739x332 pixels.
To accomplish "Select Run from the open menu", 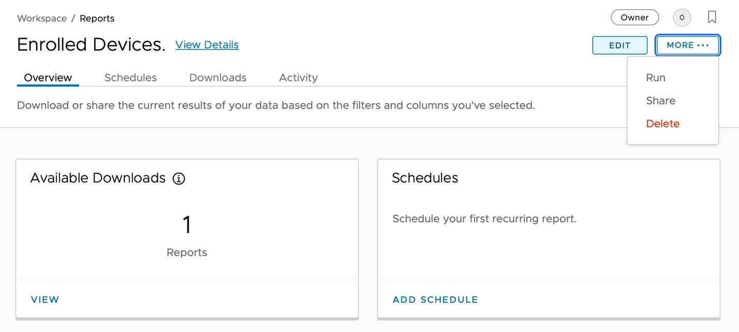I will (655, 77).
